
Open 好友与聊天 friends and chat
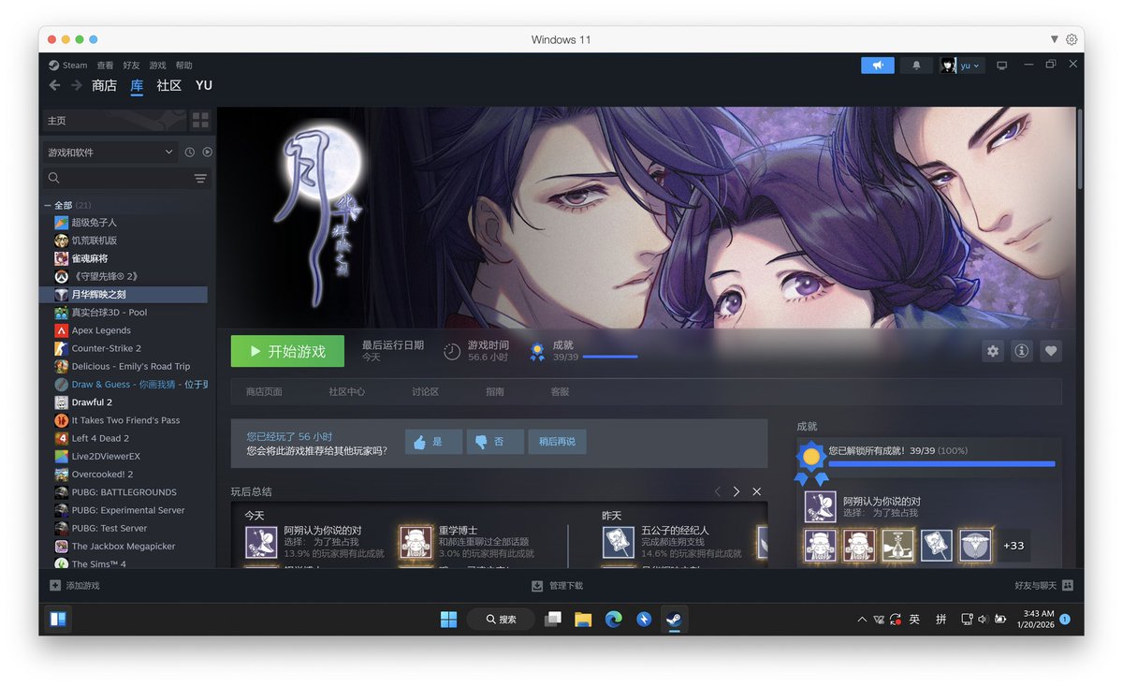[1043, 586]
